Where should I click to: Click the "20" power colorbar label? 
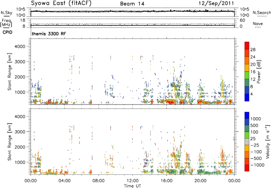point(253,64)
